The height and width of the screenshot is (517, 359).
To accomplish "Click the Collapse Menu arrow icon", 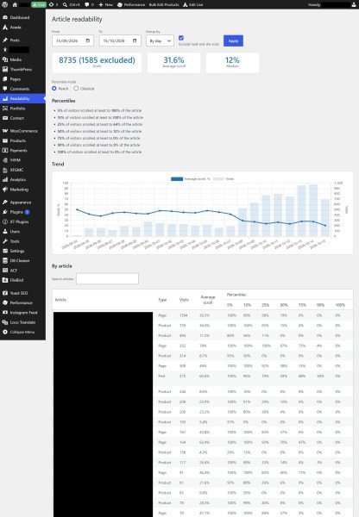I will (x=5, y=332).
